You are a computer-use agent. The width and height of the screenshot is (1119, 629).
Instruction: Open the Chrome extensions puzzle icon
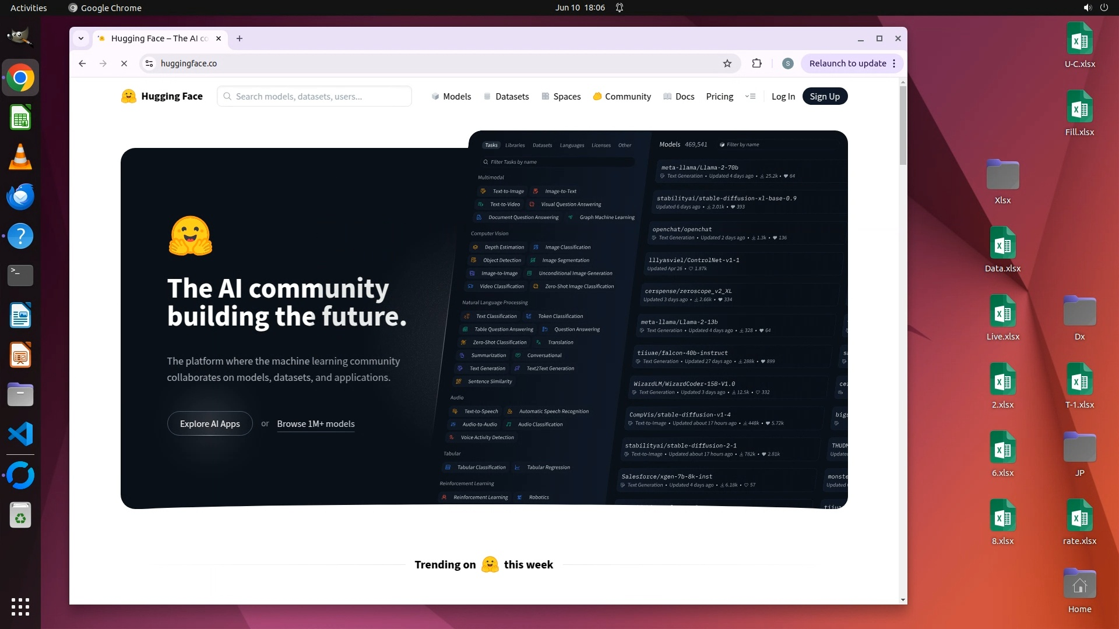click(756, 63)
